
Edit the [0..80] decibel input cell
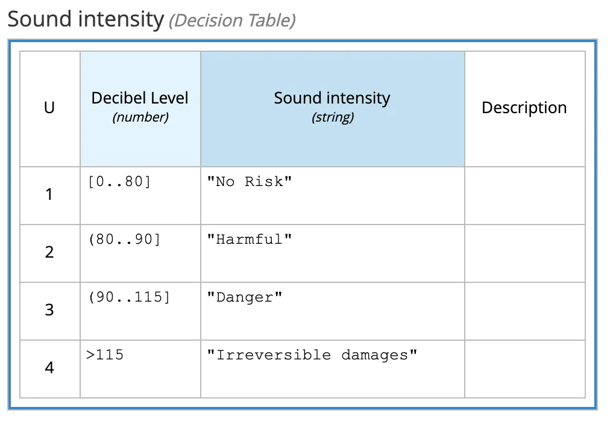140,196
